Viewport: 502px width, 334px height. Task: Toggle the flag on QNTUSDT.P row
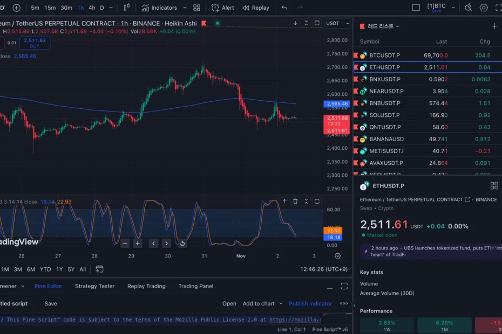click(x=356, y=127)
